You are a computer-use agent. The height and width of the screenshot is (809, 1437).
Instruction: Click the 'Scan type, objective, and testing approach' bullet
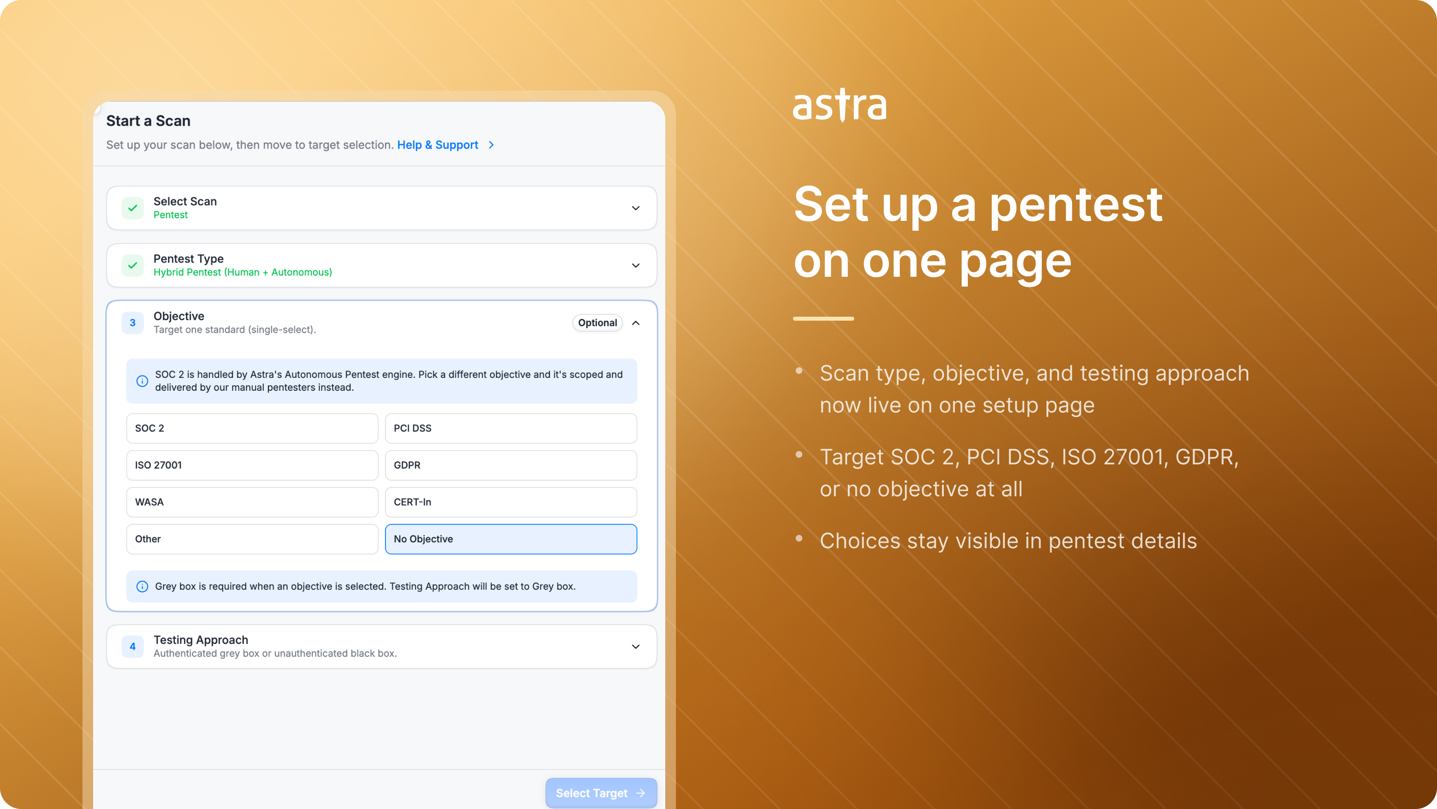tap(1034, 389)
